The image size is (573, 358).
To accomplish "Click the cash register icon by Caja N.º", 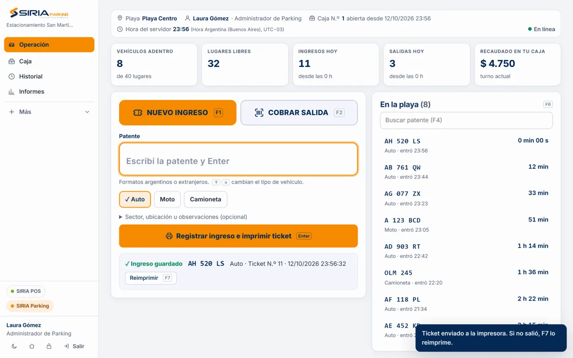I will [312, 18].
